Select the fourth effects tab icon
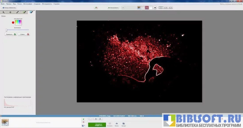This screenshot has width=243, height=128. 24,12
